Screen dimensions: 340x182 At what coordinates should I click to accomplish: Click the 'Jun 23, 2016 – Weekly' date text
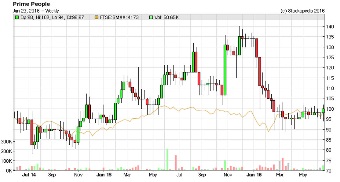(x=36, y=11)
